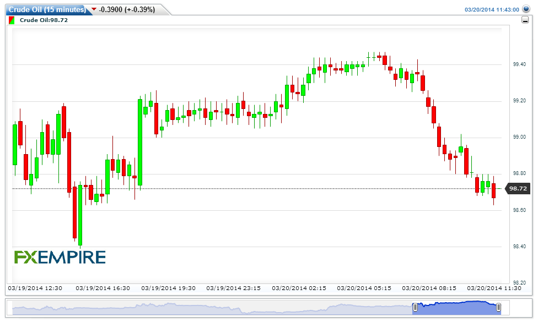Click the 03/20/2014 11:30 time label
538x322 pixels.
(494, 288)
